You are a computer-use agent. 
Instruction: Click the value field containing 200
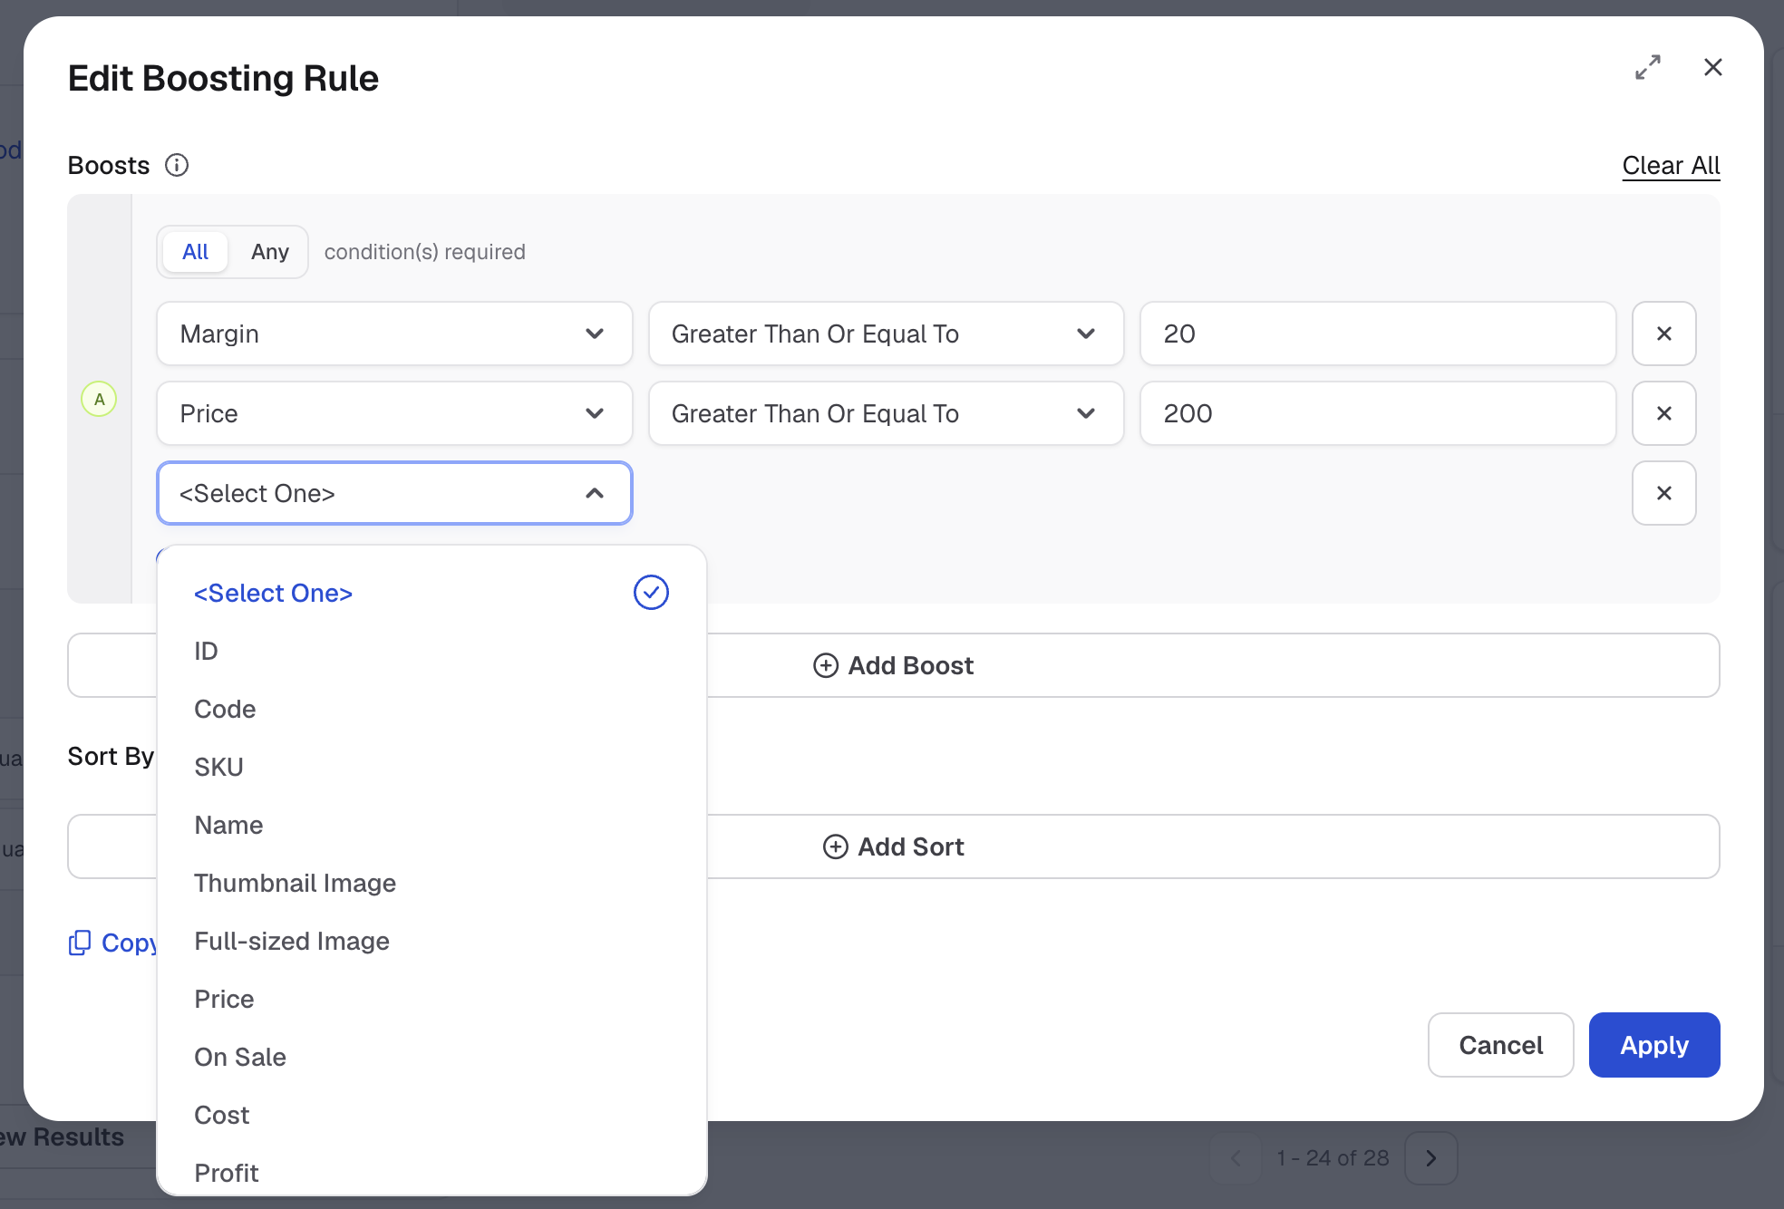(x=1378, y=413)
